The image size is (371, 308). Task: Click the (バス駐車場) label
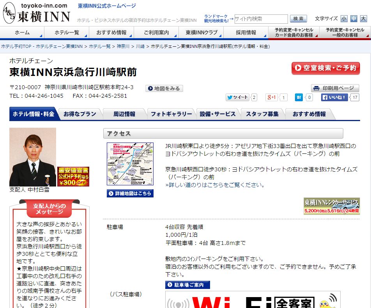(126, 294)
